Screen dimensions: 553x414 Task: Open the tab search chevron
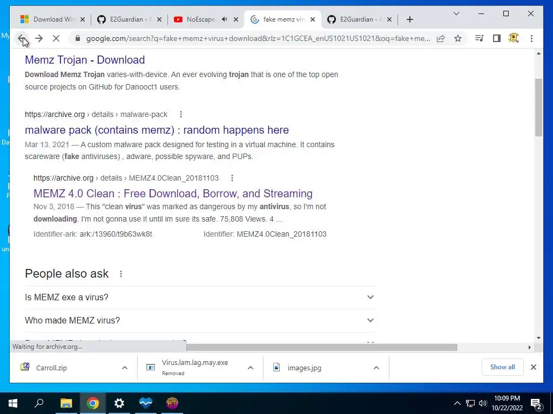click(x=456, y=13)
